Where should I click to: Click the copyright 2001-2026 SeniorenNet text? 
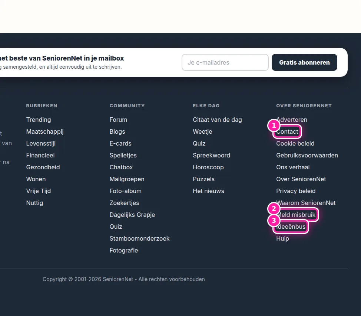tap(124, 279)
